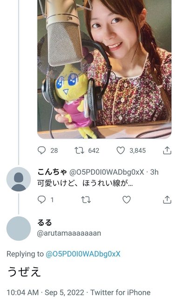Screen dimensions: 176x299
Task: Tap the こんちゃ display name
Action: pos(52,172)
